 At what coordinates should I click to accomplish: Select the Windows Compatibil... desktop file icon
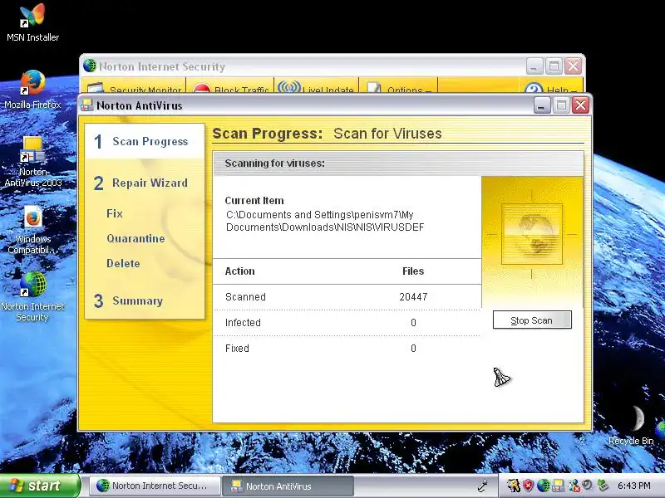[x=32, y=230]
